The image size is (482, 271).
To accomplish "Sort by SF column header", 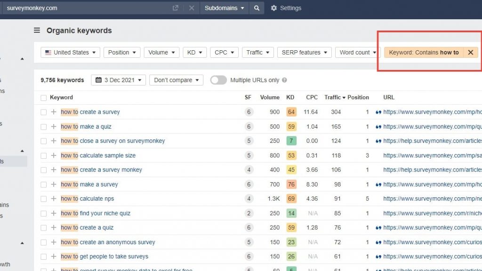I will coord(248,97).
